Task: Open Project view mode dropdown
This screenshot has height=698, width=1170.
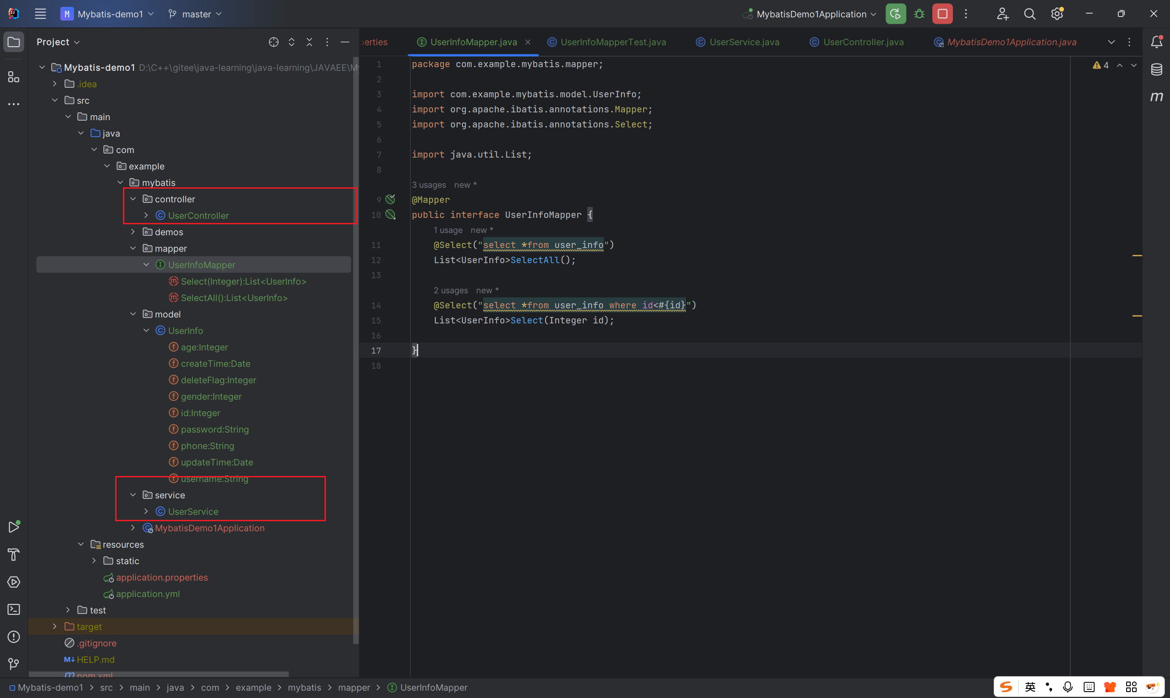Action: (x=58, y=42)
